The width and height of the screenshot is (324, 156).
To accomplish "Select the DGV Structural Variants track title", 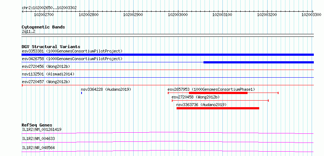I will pos(51,47).
